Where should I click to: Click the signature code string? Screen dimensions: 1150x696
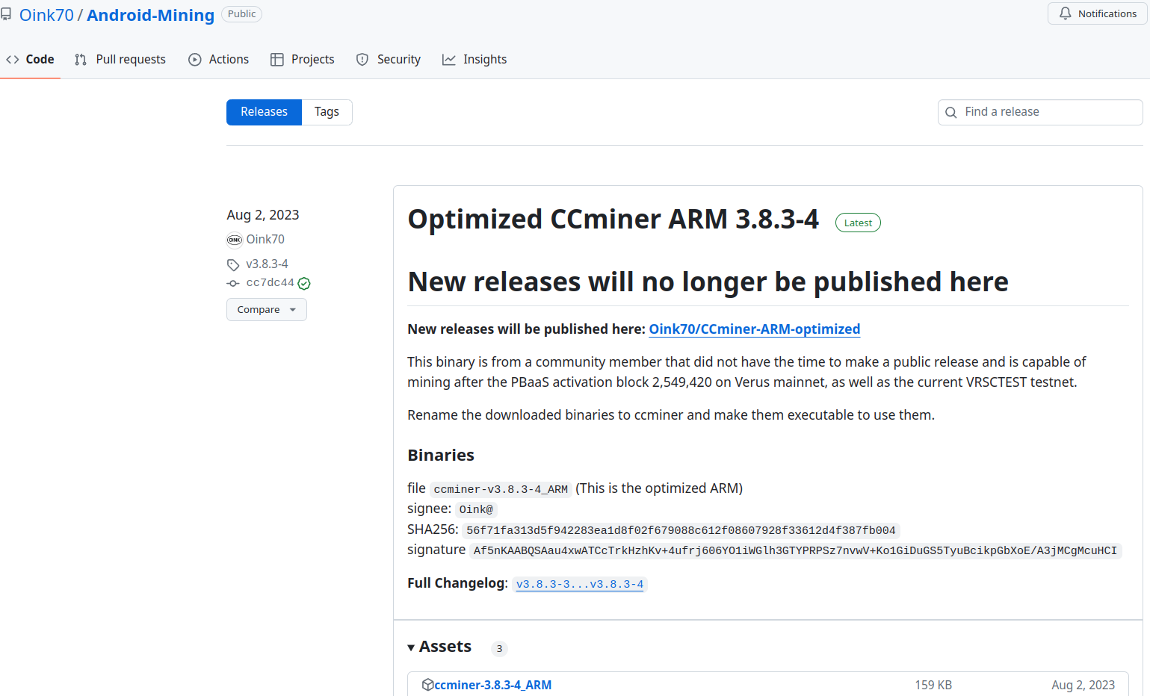[x=795, y=551]
